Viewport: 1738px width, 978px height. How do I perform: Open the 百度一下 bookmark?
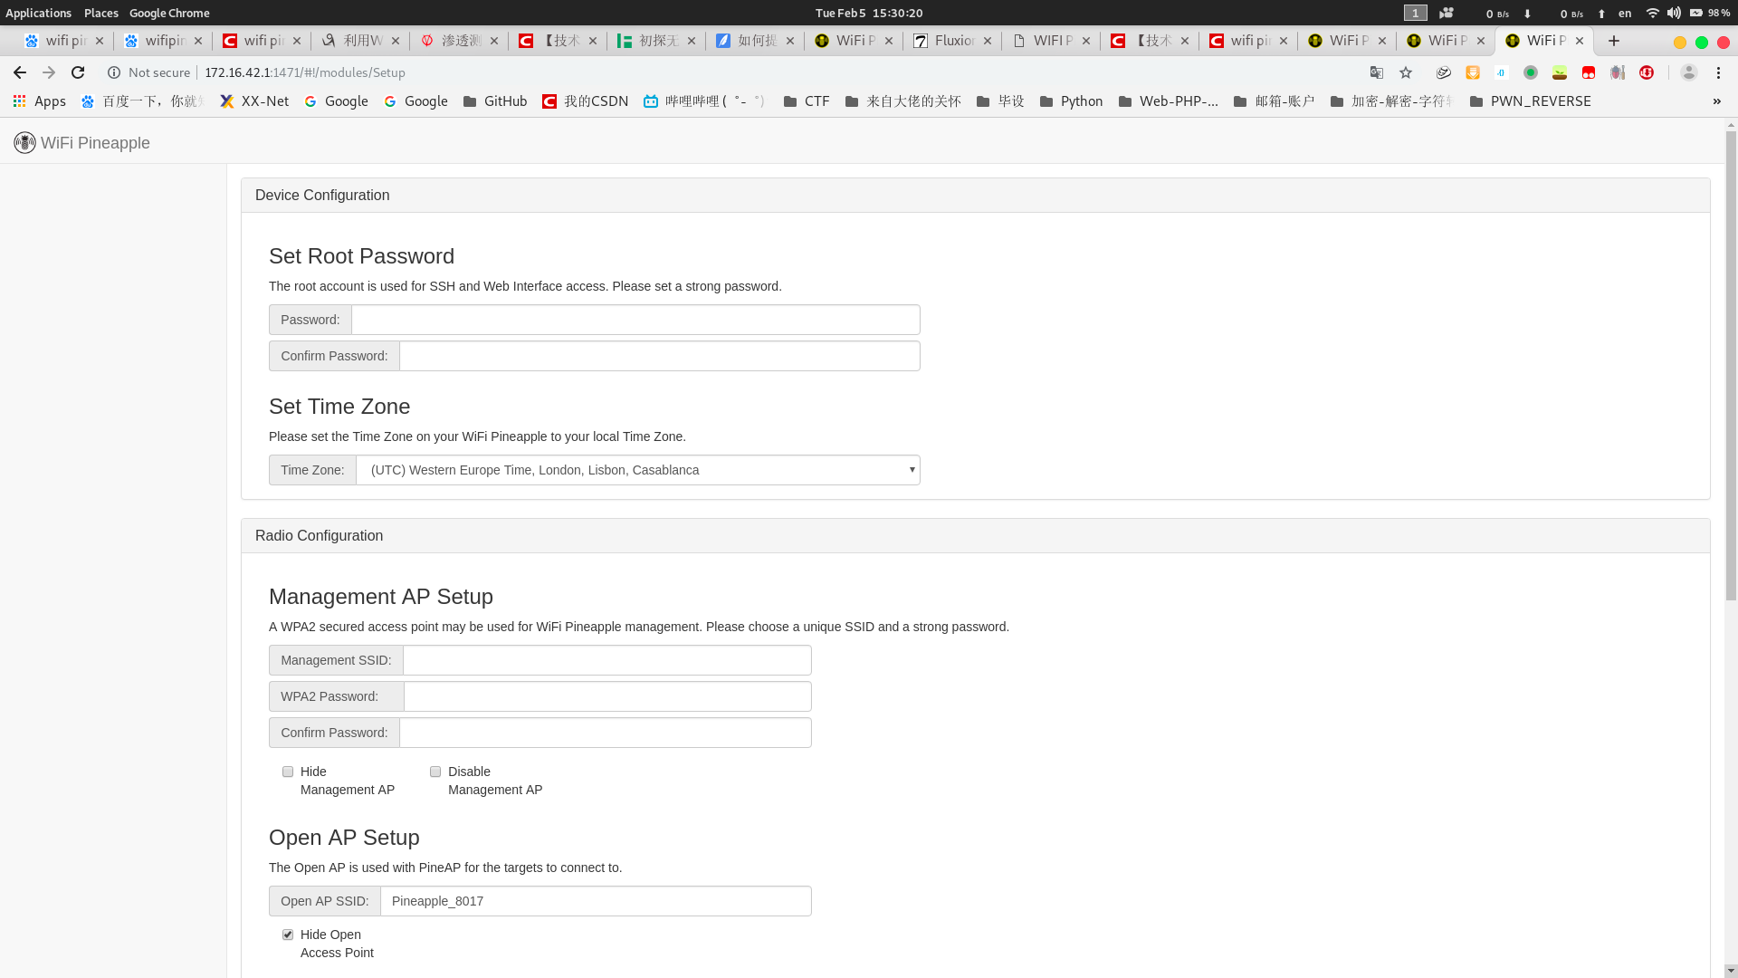[x=143, y=101]
